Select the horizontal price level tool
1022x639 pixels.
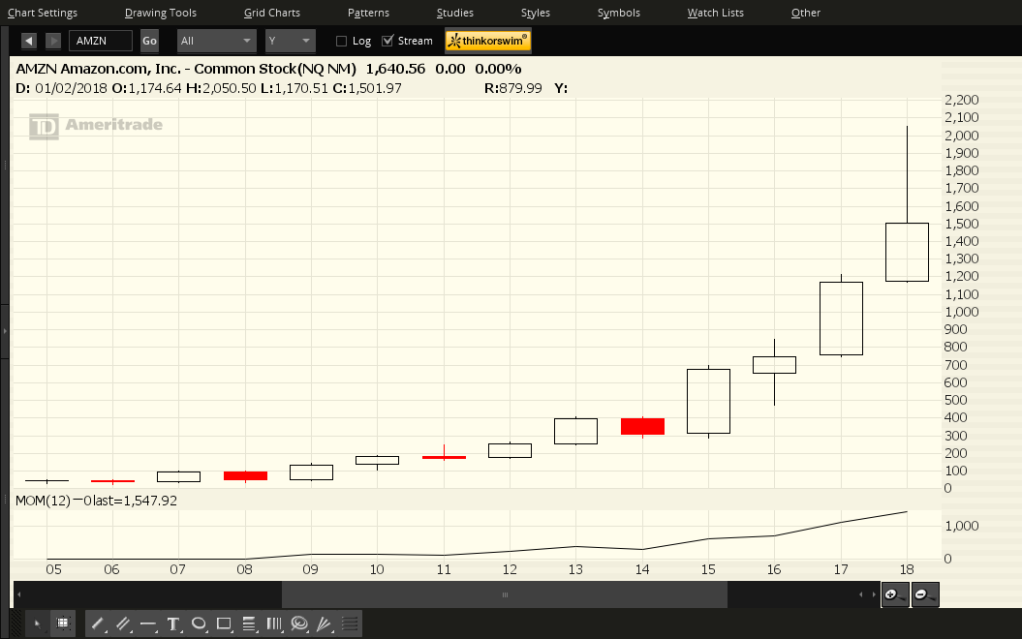148,624
